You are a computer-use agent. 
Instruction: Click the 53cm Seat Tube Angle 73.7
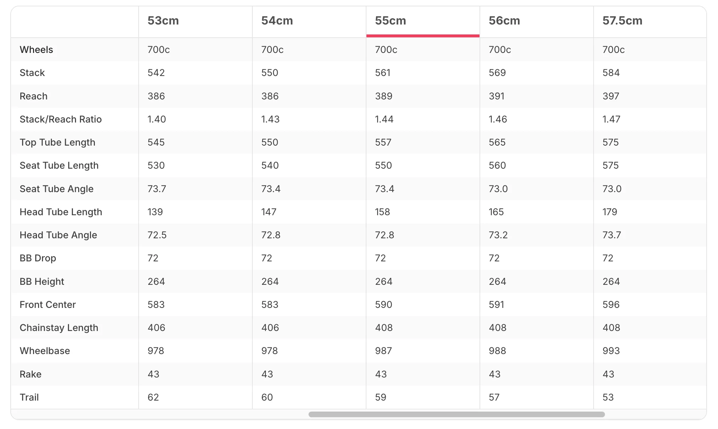pyautogui.click(x=157, y=189)
